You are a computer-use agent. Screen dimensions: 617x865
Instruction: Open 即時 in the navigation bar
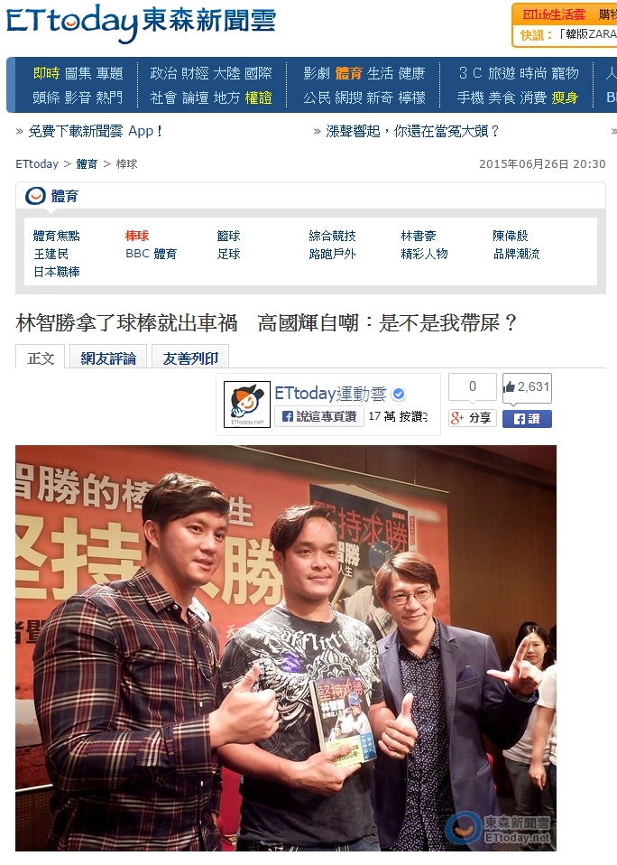(x=46, y=73)
